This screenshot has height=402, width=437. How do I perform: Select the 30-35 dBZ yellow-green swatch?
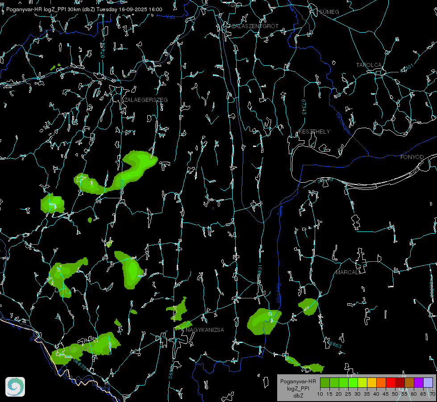[x=362, y=382]
